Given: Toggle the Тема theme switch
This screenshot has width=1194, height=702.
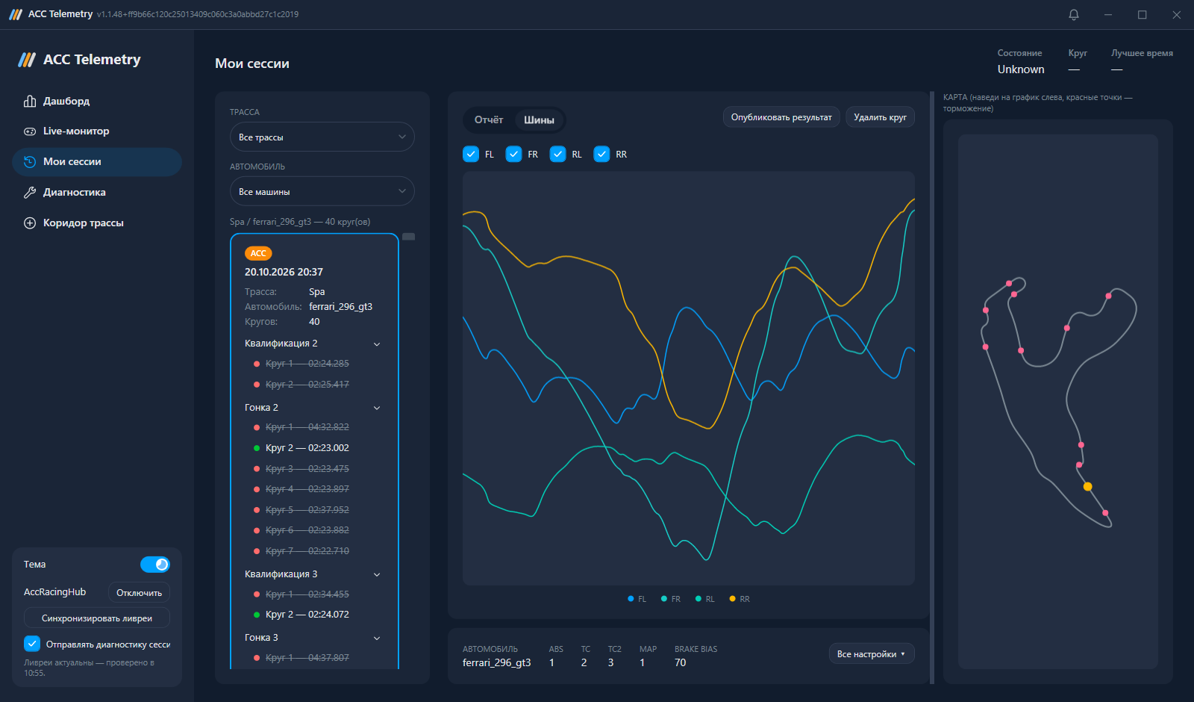Looking at the screenshot, I should (x=155, y=565).
